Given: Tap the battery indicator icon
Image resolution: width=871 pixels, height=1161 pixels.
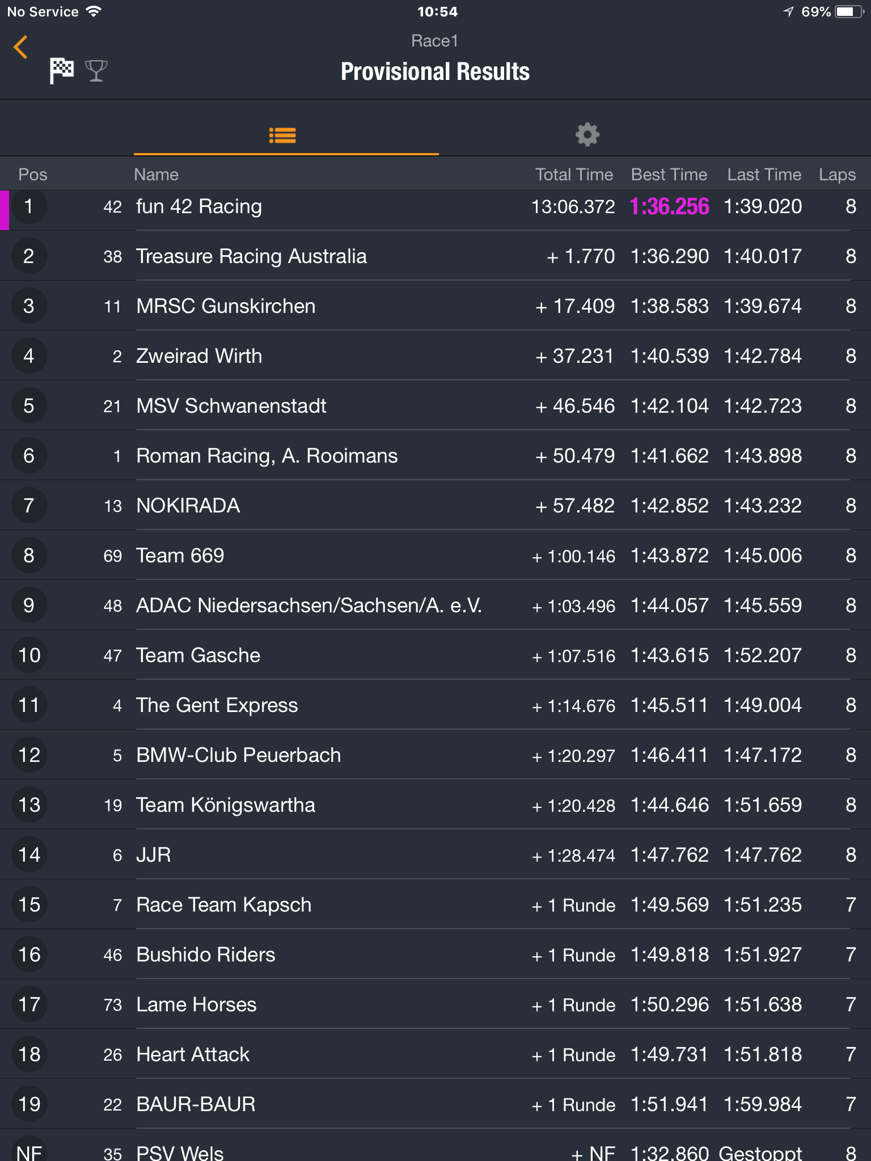Looking at the screenshot, I should coord(849,12).
